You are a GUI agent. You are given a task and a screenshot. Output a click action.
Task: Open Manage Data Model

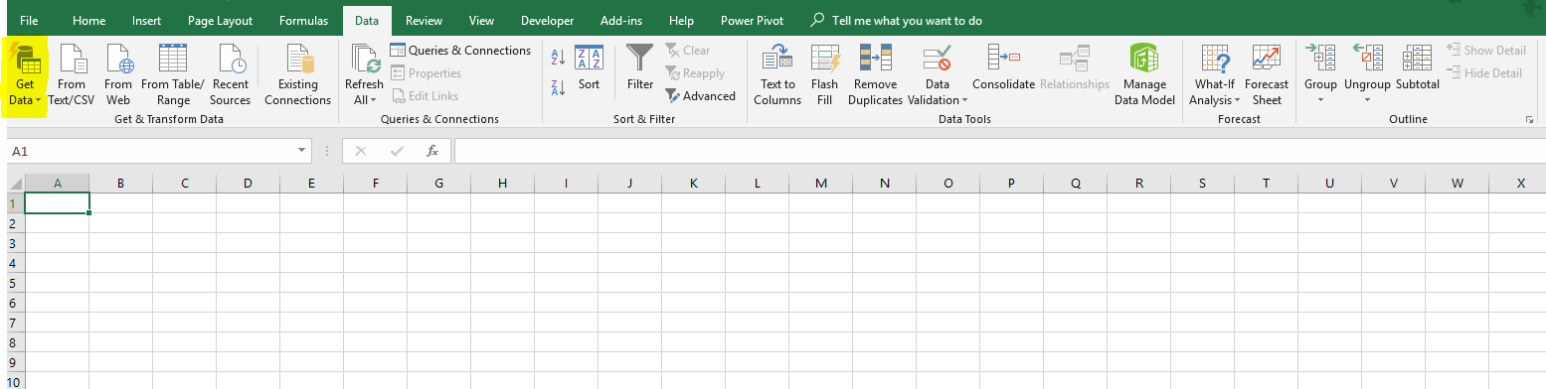(x=1144, y=75)
